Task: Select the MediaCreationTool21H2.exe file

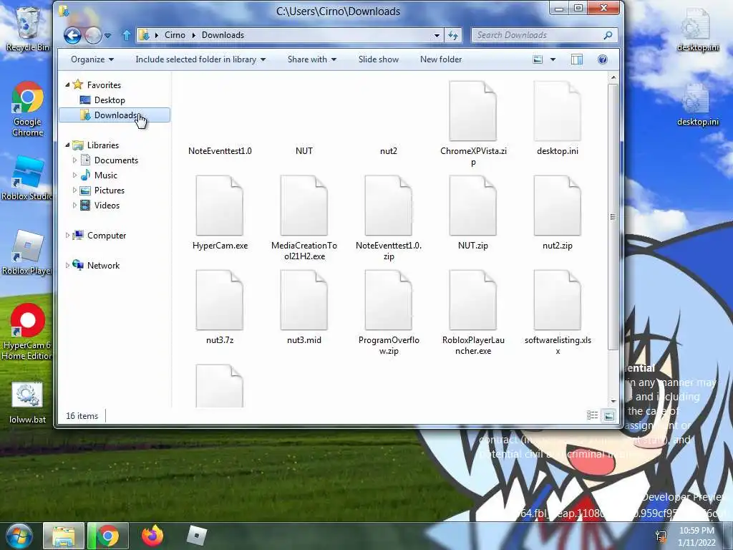Action: point(304,206)
